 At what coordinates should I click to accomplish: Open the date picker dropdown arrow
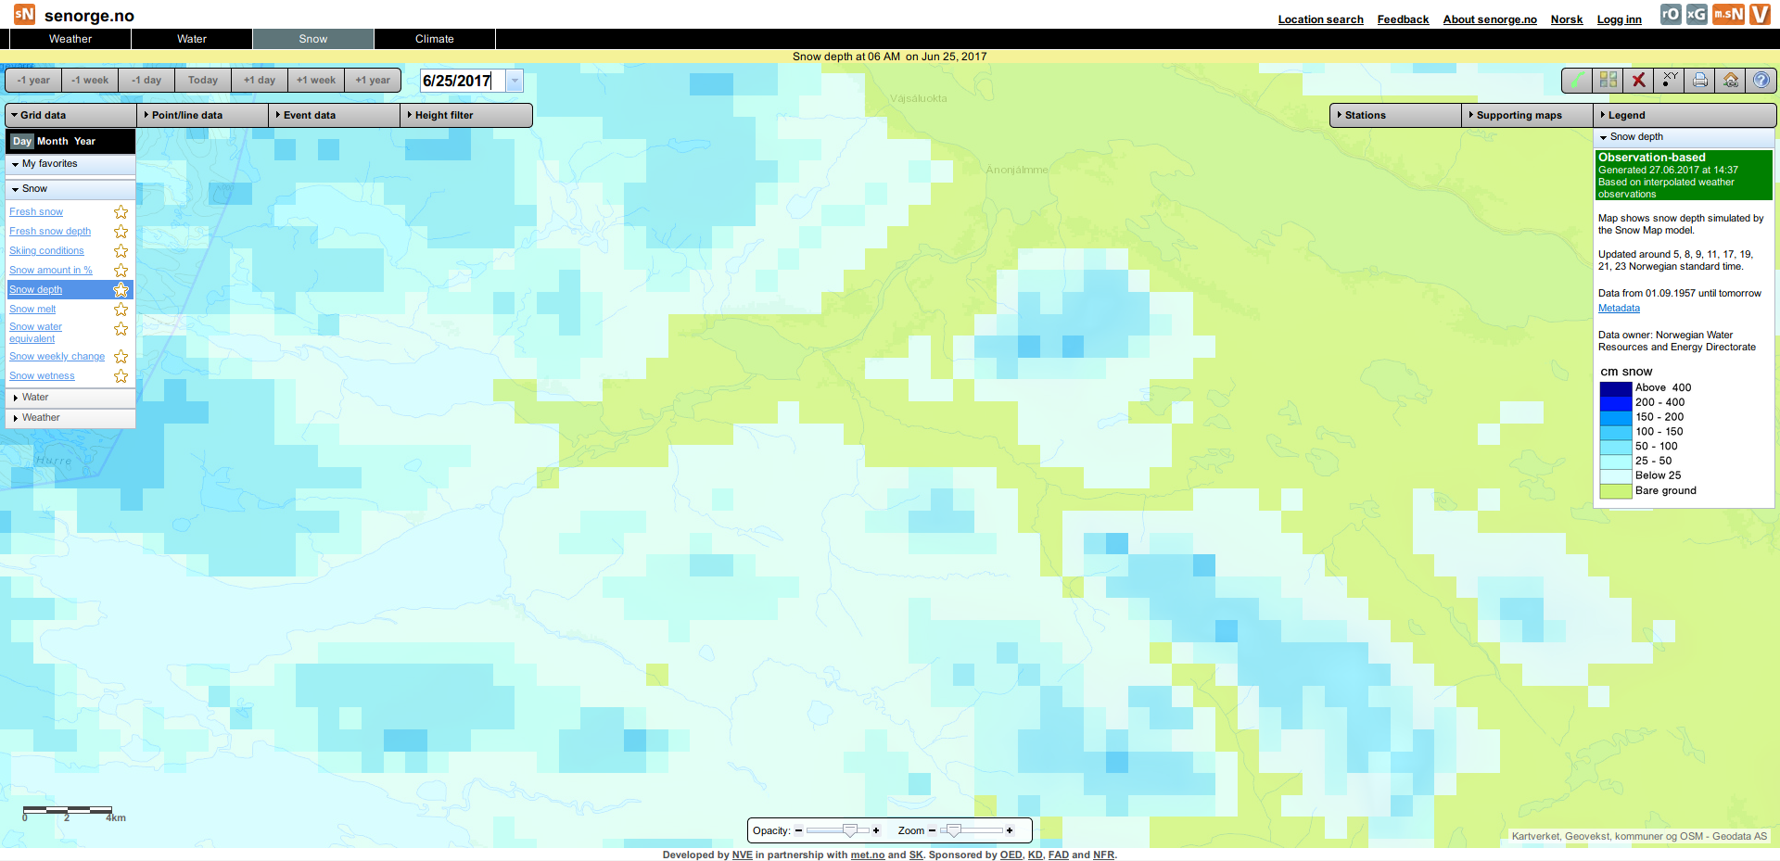(x=515, y=81)
